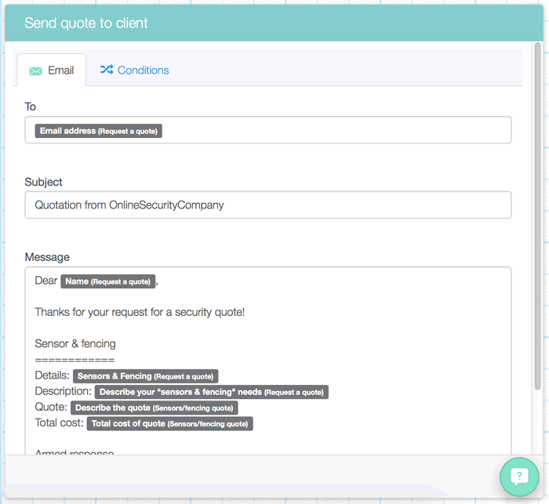This screenshot has width=549, height=504.
Task: Click the 'Send quote to client' header
Action: click(86, 23)
